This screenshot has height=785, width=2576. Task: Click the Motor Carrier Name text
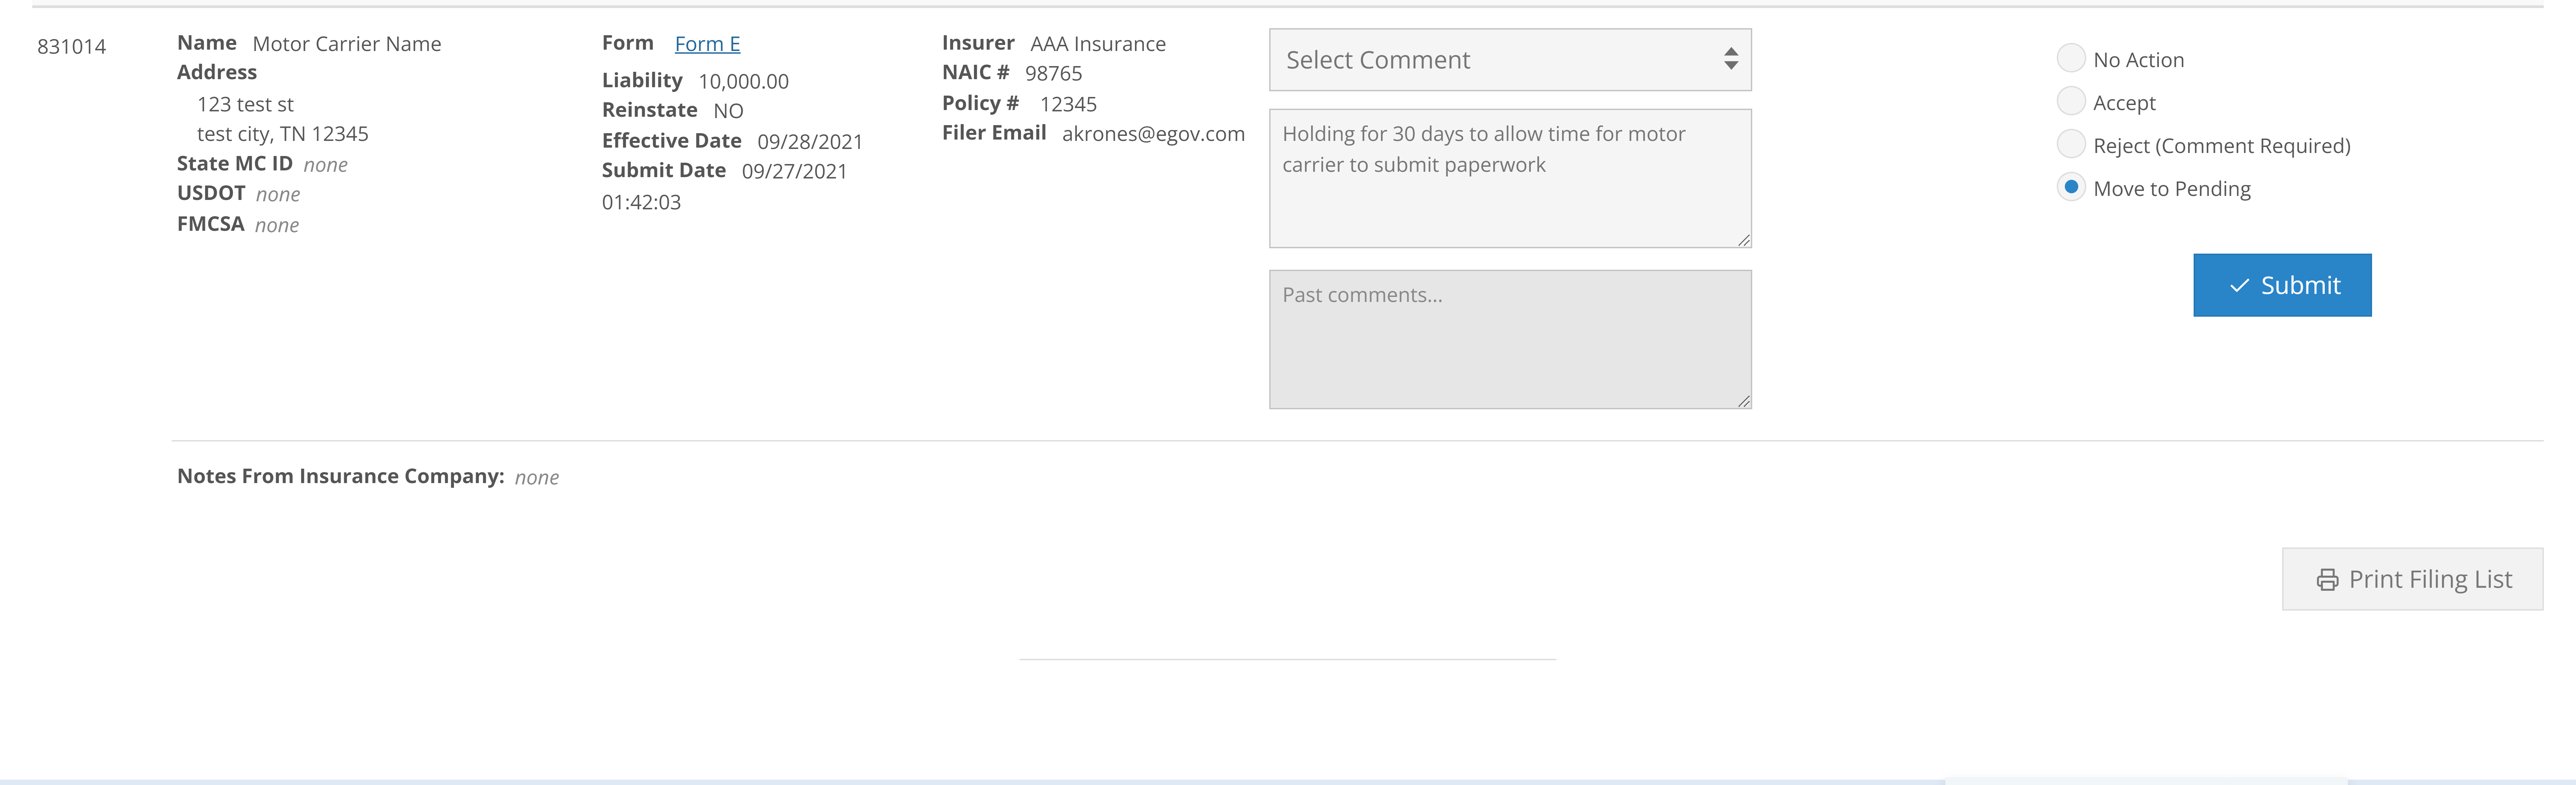coord(346,43)
